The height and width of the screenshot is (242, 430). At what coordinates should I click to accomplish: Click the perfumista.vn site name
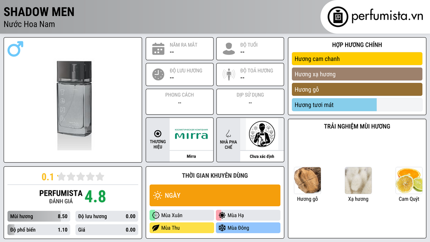point(387,16)
